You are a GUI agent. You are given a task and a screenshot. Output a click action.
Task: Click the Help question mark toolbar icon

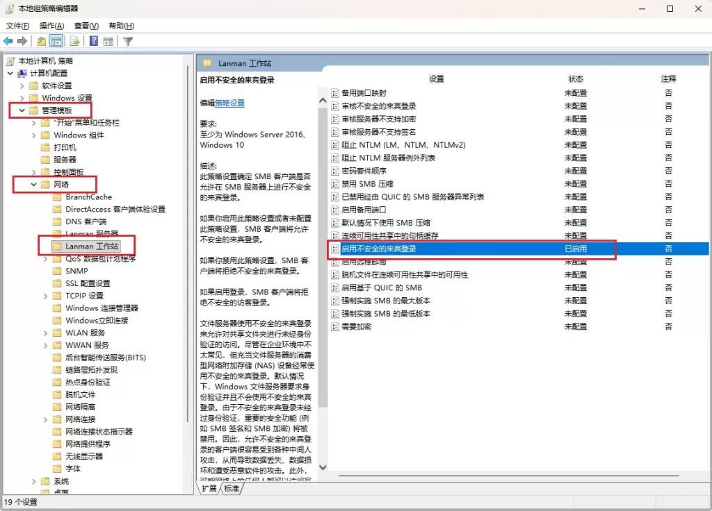tap(95, 41)
